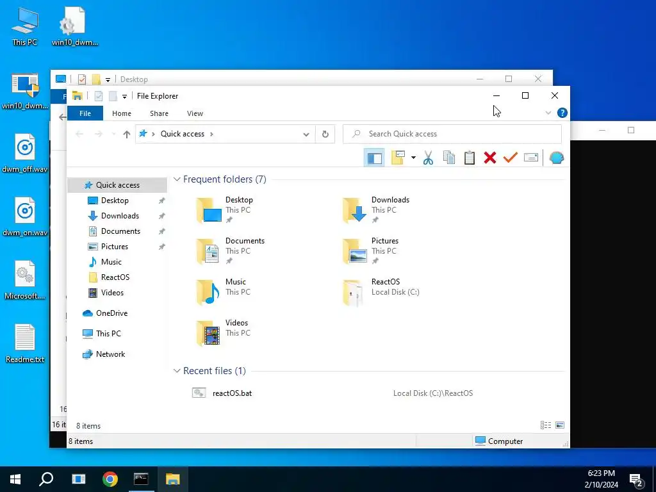Click the orange checkmark Properties icon

click(x=511, y=158)
